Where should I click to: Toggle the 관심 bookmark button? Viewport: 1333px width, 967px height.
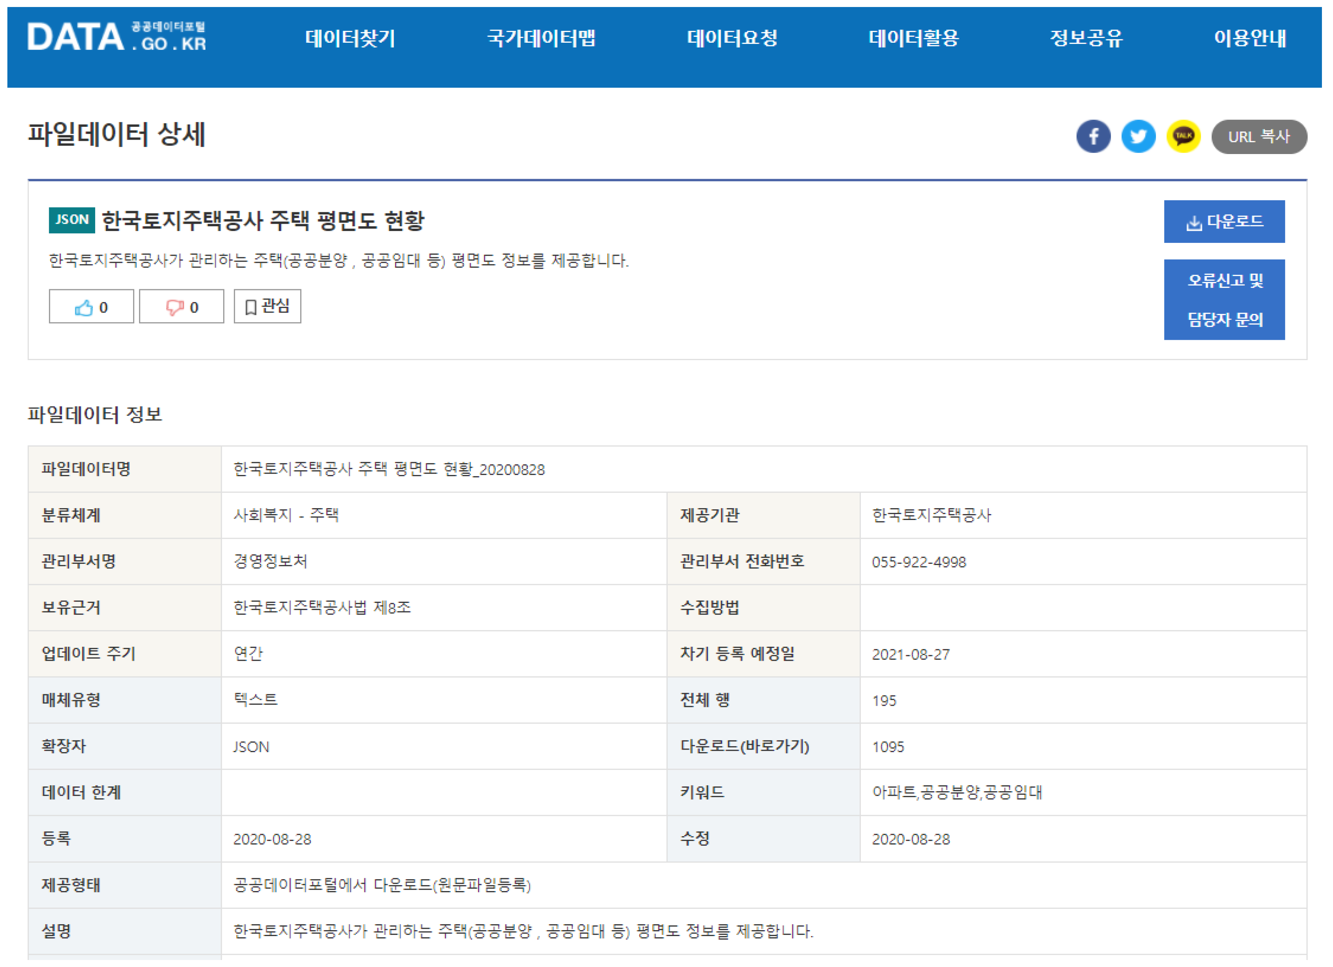point(267,306)
